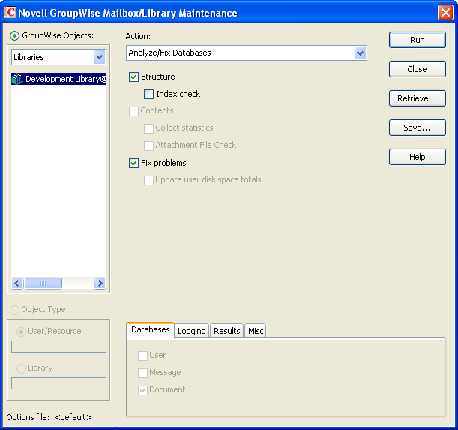Uncheck the Fix problems checkbox
This screenshot has width=458, height=430.
133,163
